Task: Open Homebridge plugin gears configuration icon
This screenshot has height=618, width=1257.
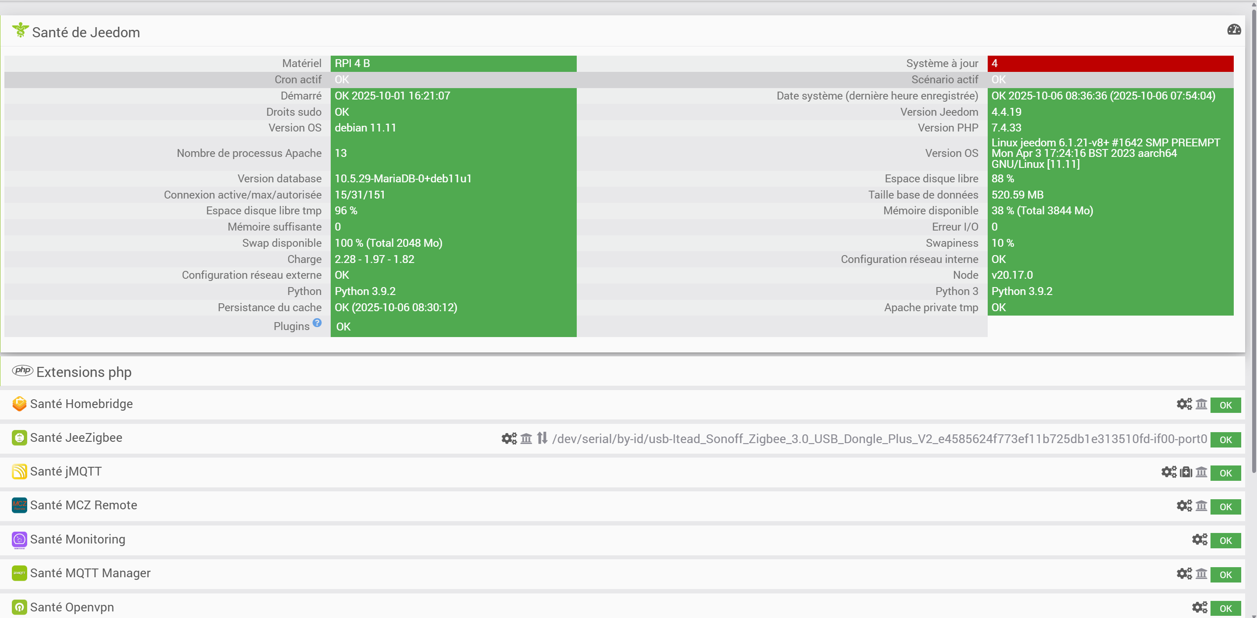Action: click(1184, 404)
